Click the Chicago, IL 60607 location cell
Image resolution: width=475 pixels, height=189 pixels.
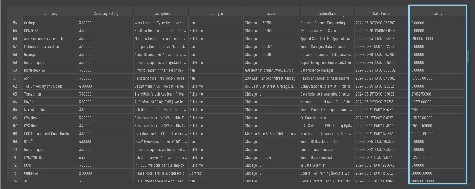click(x=271, y=46)
